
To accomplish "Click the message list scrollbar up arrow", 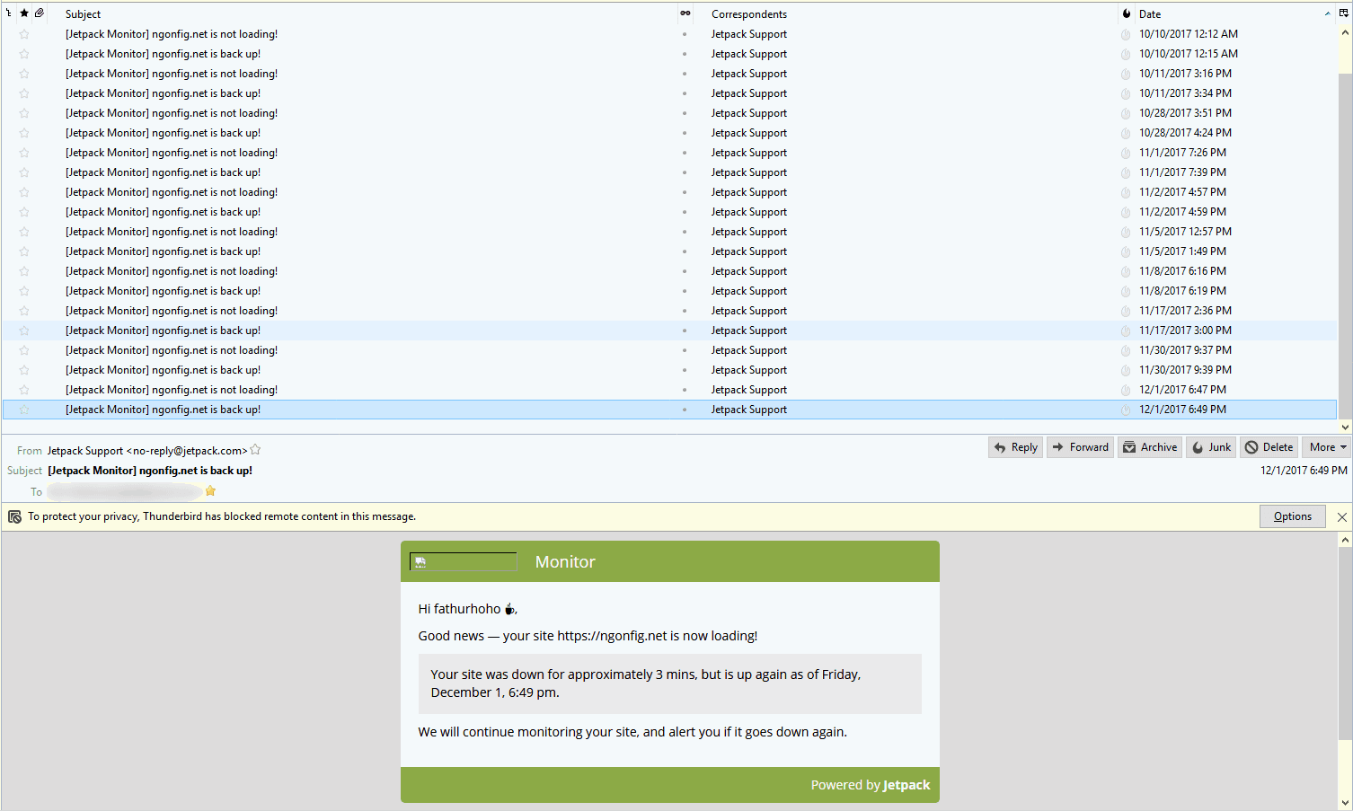I will tap(1345, 33).
